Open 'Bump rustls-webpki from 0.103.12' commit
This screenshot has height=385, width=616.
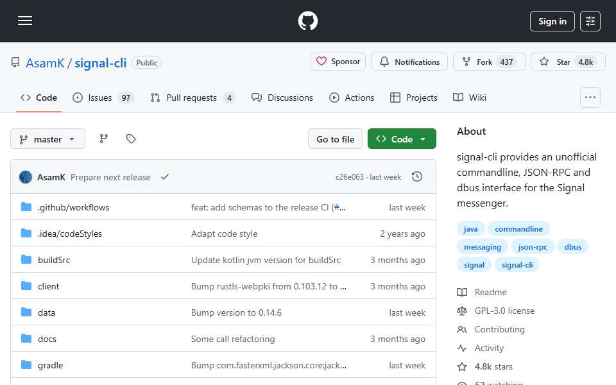(269, 286)
